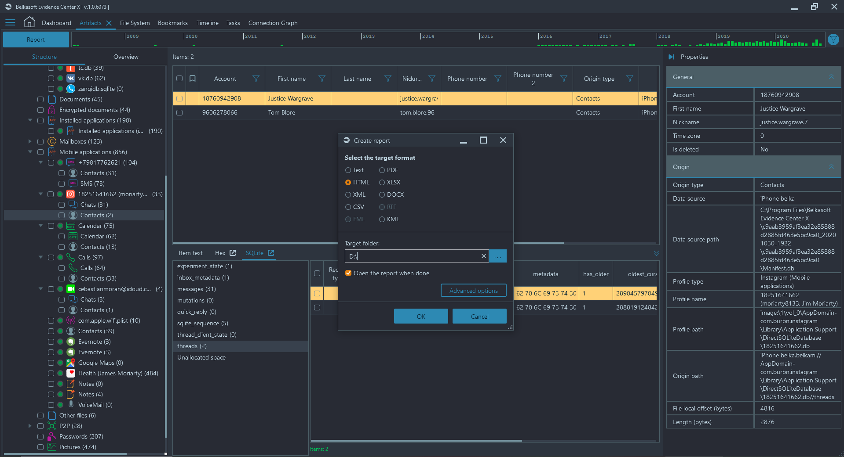Viewport: 844px width, 457px height.
Task: Open the Connection Graph tab
Action: coord(273,23)
